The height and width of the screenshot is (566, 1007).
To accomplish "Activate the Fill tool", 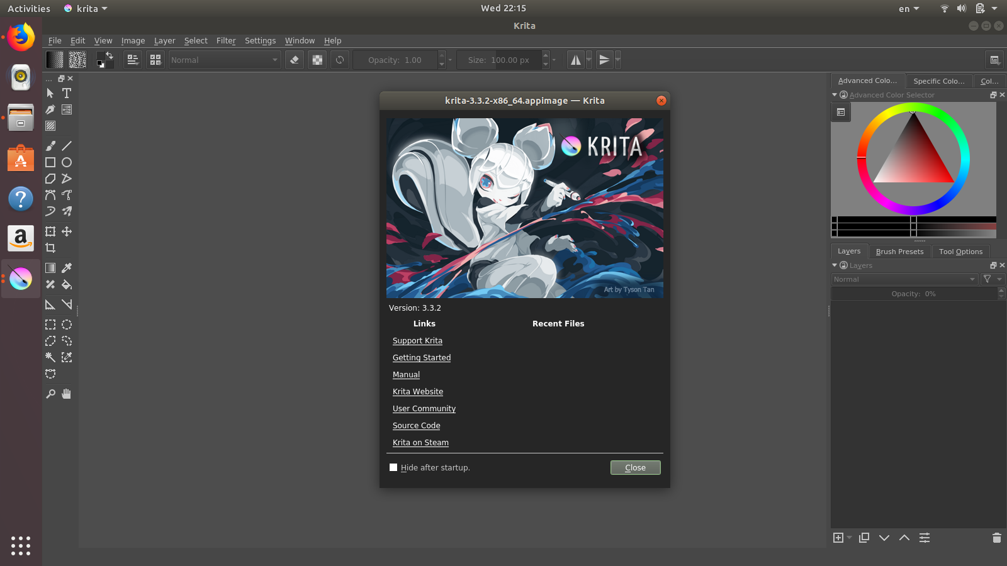I will [x=67, y=284].
